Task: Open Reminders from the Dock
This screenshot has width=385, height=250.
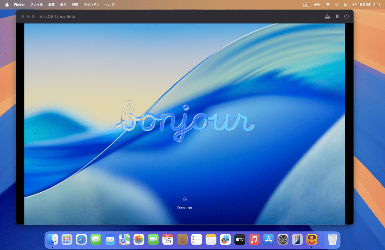Action: click(196, 239)
